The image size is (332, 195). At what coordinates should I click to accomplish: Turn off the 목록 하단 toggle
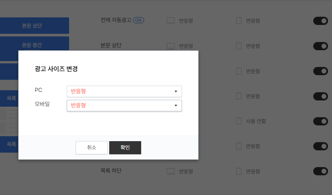click(320, 171)
